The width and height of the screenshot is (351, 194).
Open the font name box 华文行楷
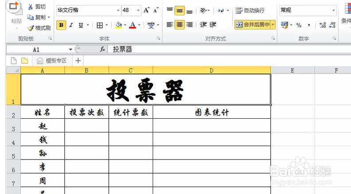[89, 10]
